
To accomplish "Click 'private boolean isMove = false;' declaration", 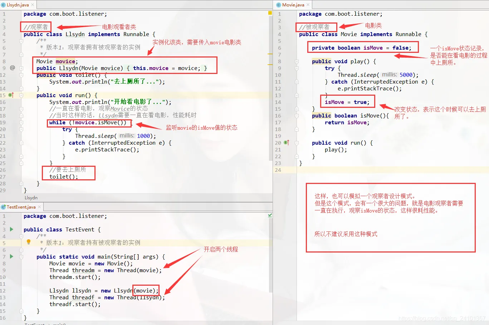I will click(x=362, y=47).
